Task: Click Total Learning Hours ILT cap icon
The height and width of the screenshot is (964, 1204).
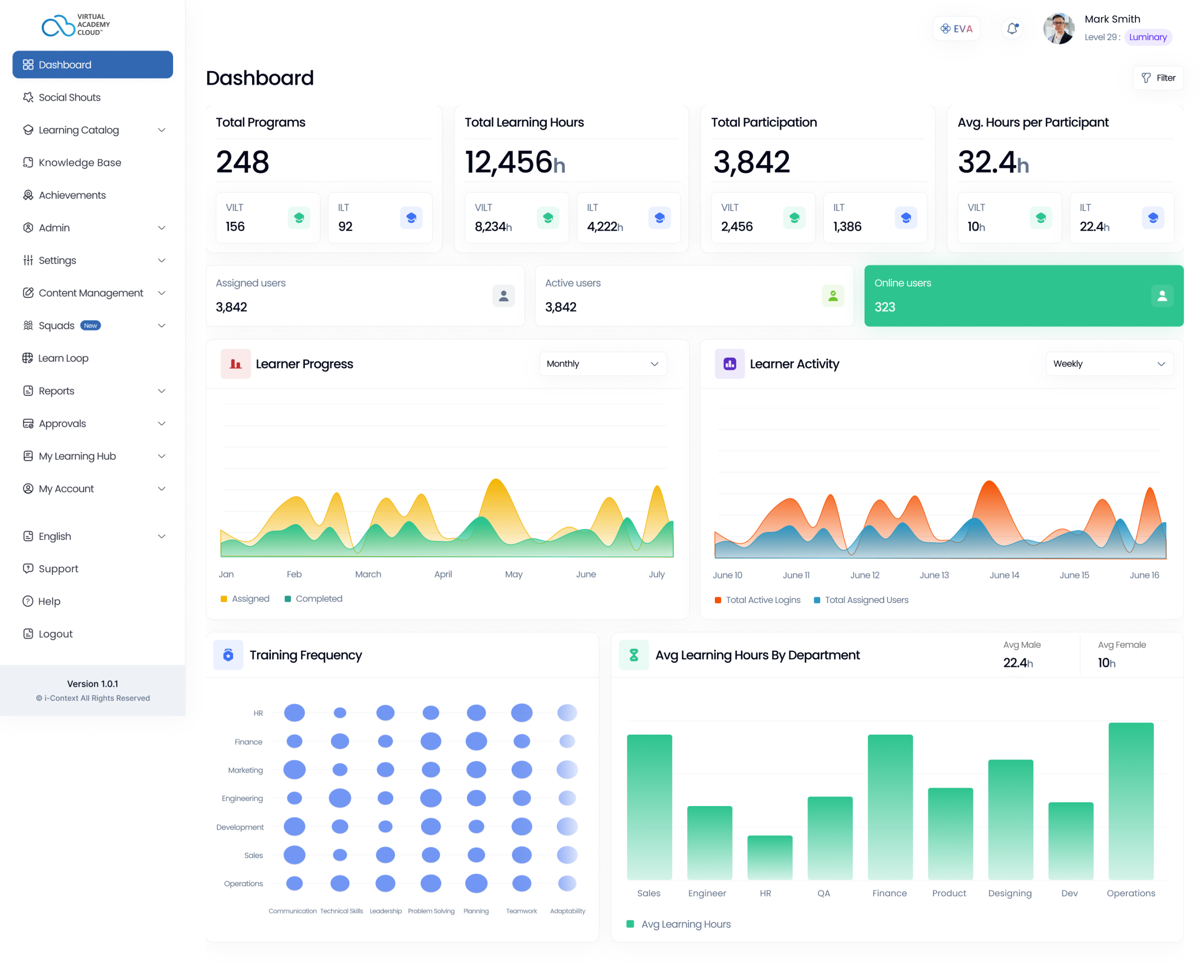Action: coord(659,218)
